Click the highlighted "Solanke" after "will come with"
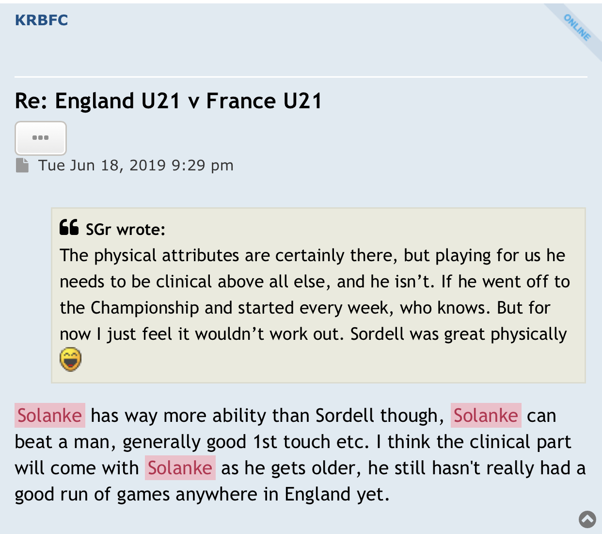 click(180, 468)
